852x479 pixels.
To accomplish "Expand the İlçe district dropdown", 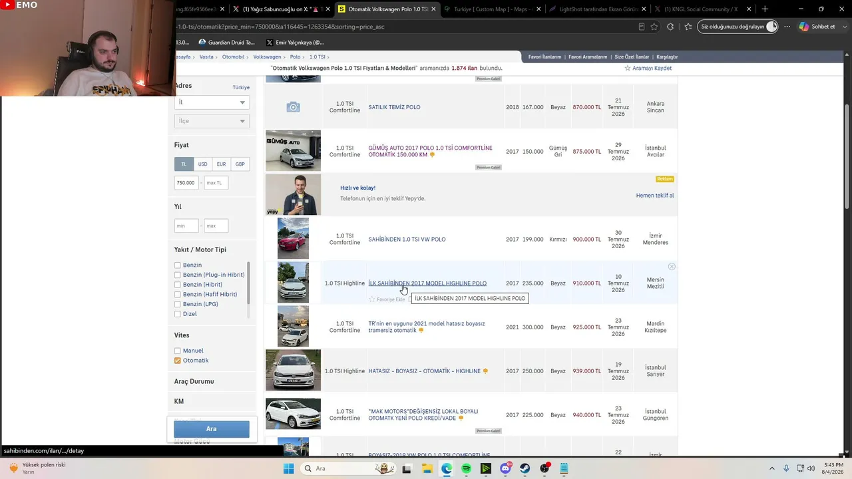I will tap(212, 121).
